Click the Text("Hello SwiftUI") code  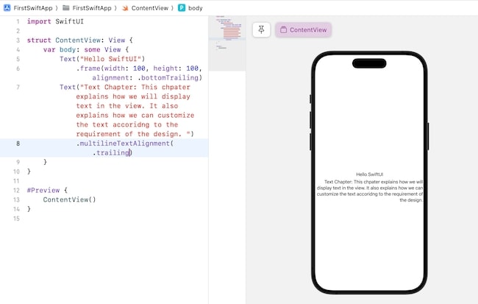102,59
